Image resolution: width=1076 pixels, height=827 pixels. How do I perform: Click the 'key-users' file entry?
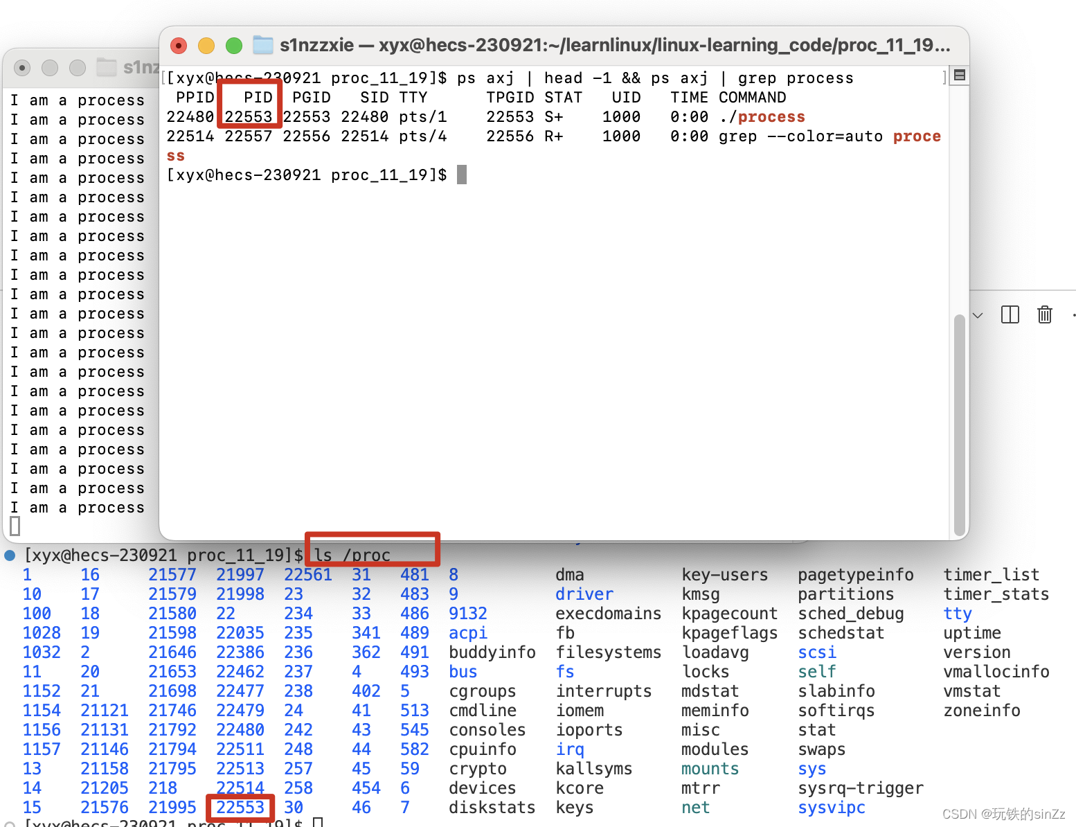pos(725,575)
